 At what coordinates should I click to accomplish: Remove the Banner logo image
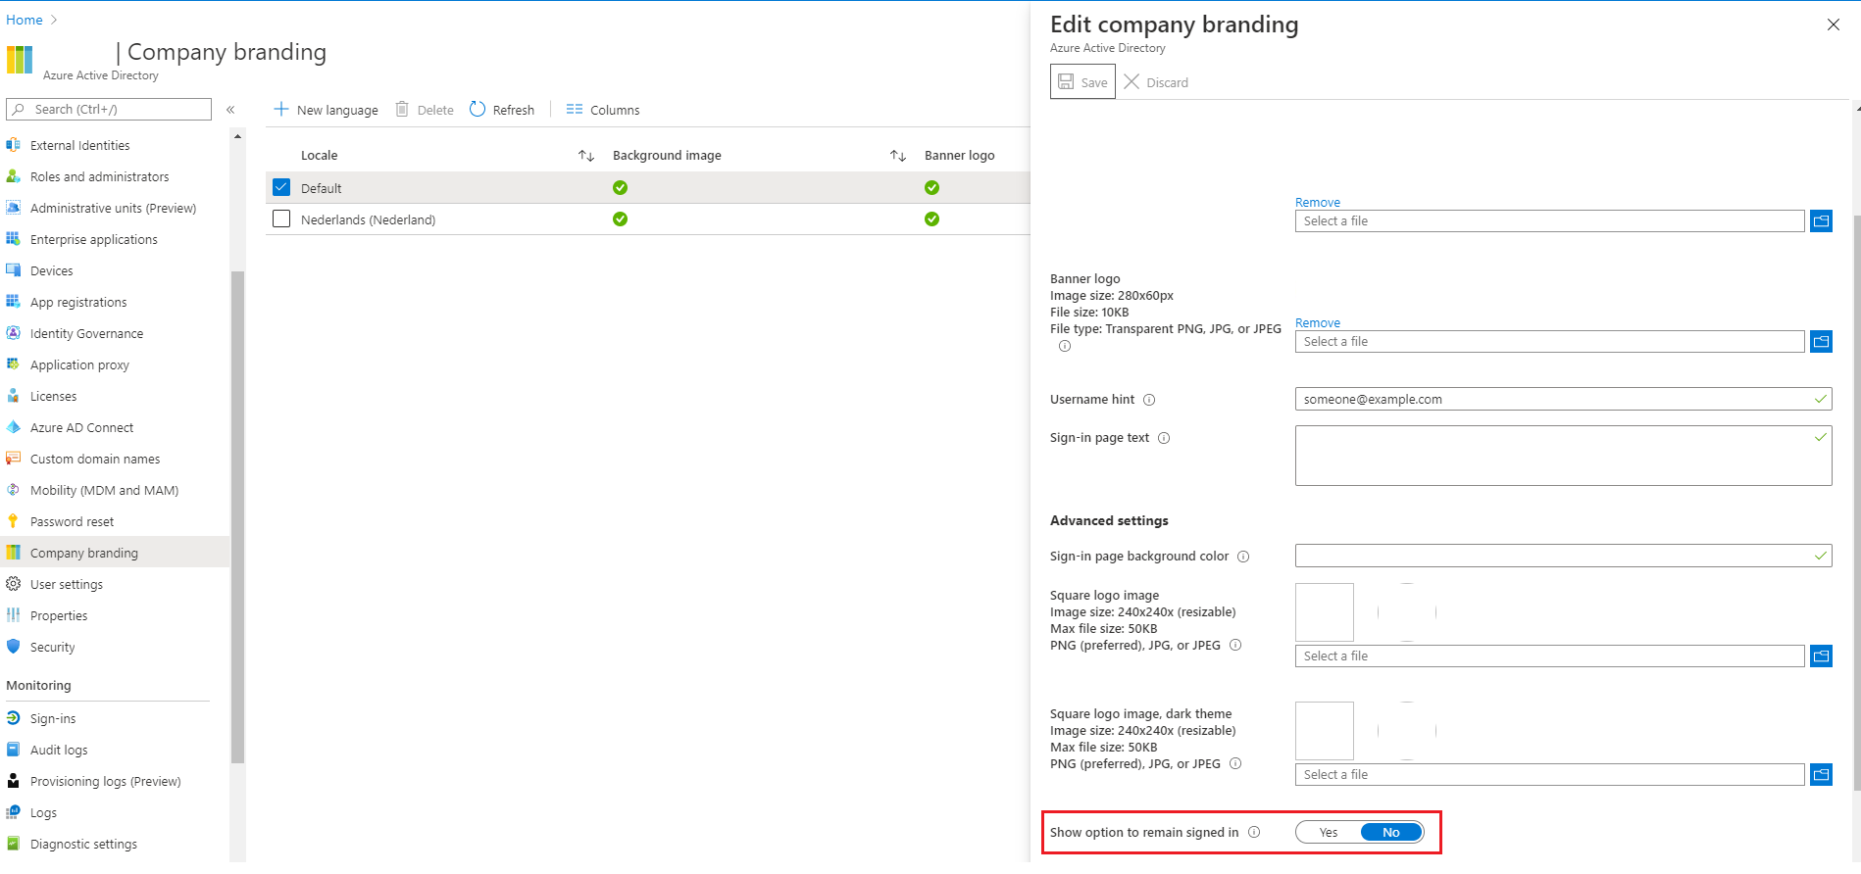(x=1317, y=322)
